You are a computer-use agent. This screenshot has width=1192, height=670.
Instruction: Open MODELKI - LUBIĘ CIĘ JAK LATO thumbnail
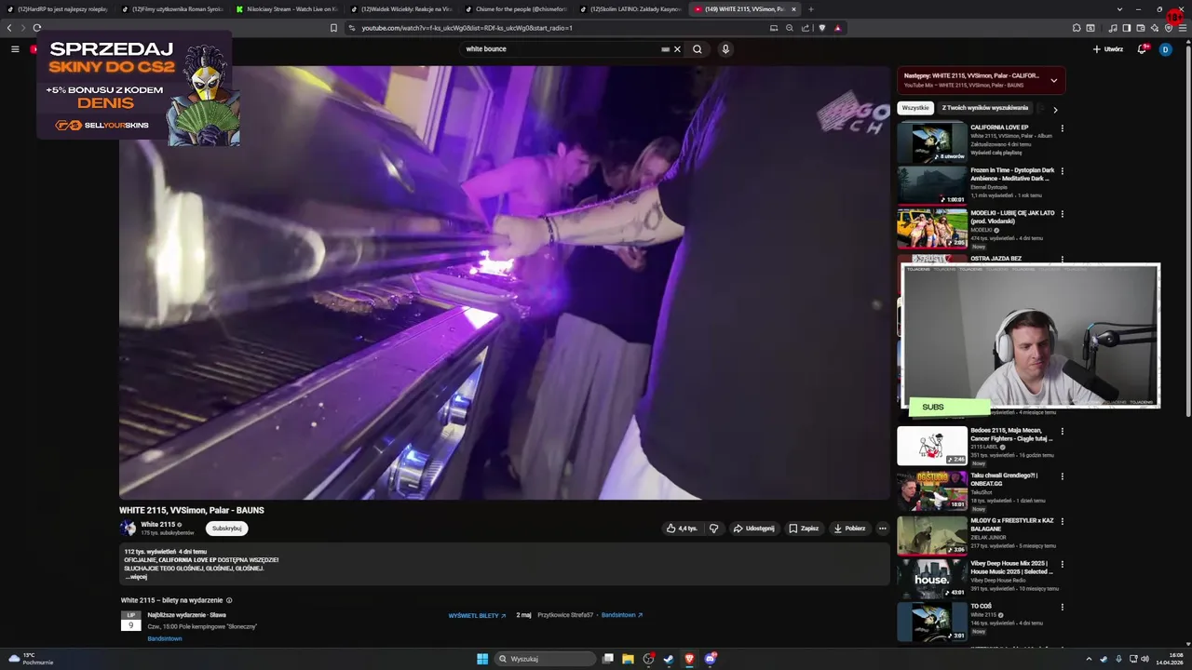coord(932,228)
